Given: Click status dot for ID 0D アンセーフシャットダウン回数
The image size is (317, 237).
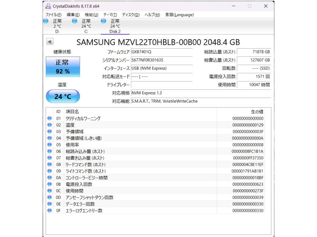Looking at the screenshot, I should (x=50, y=197).
